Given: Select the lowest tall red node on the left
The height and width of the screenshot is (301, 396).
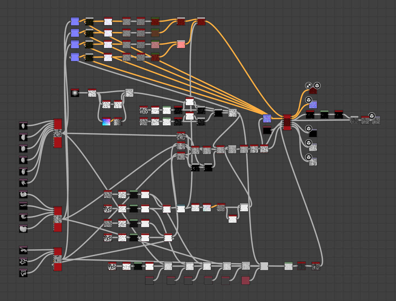Looking at the screenshot, I should [58, 259].
